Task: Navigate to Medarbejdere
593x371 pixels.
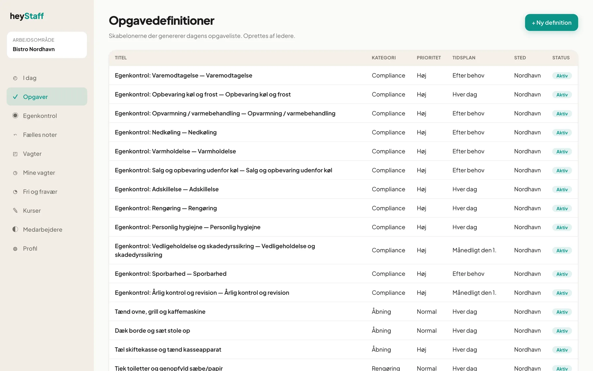Action: click(x=47, y=230)
